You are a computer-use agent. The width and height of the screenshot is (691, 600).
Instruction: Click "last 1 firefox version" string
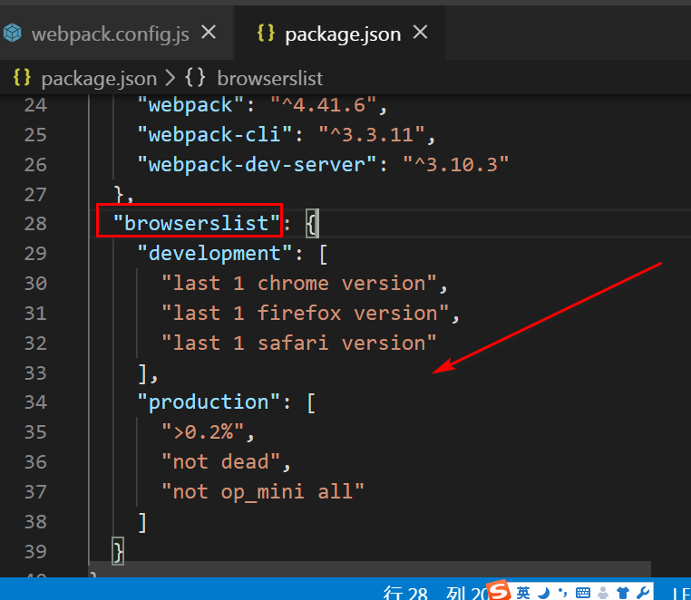pos(305,314)
